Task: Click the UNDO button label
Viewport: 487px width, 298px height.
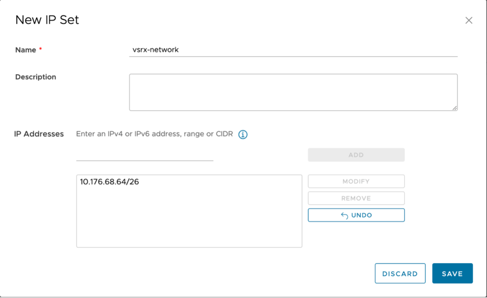Action: click(361, 215)
